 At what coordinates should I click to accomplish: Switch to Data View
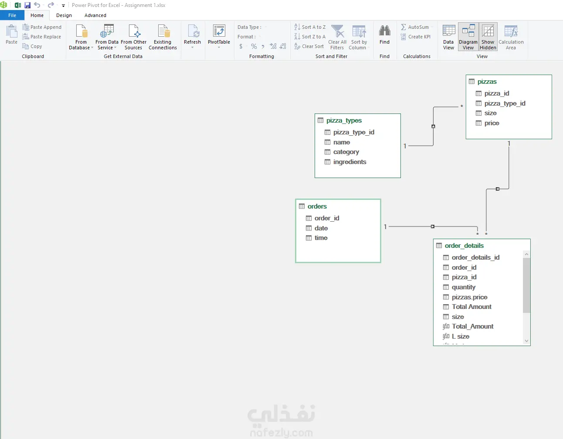[449, 37]
